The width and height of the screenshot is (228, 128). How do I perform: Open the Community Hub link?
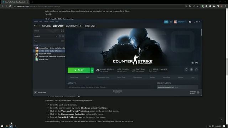tap(103, 78)
